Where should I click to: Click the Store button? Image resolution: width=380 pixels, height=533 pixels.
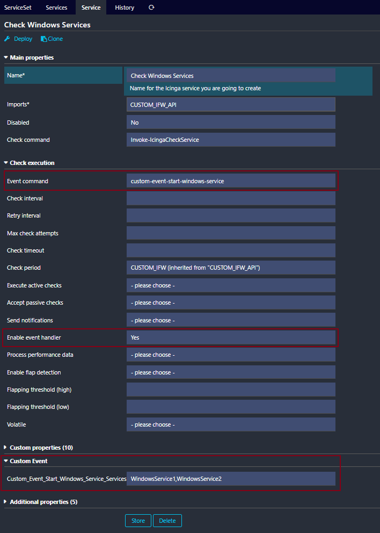click(138, 521)
